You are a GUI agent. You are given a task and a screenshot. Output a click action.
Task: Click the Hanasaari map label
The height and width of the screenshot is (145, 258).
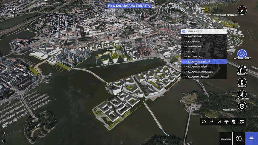112,49
